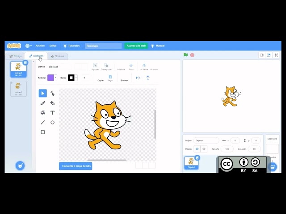Open Tutoriales
Image resolution: width=286 pixels, height=214 pixels.
click(x=71, y=45)
